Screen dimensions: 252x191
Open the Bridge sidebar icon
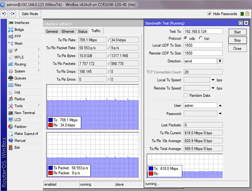(11, 29)
